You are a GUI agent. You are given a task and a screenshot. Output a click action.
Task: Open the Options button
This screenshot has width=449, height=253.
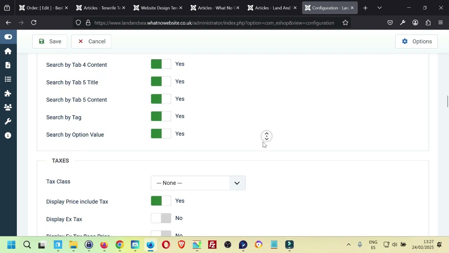click(x=416, y=41)
